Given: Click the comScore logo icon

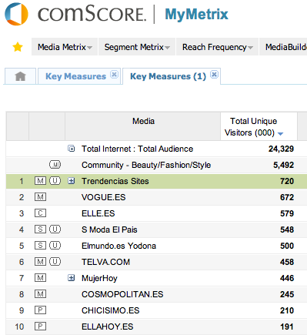Looking at the screenshot, I should (16, 14).
